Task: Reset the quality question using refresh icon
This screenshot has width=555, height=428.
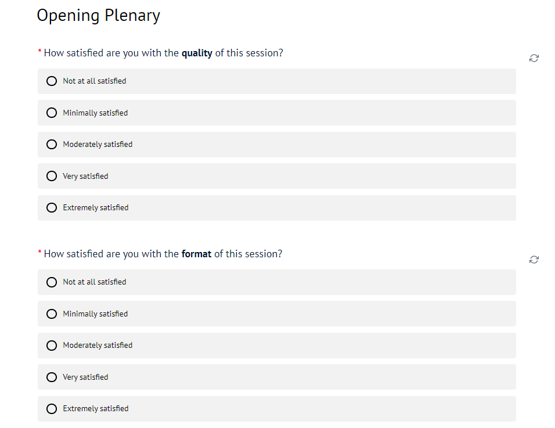Action: (x=534, y=58)
